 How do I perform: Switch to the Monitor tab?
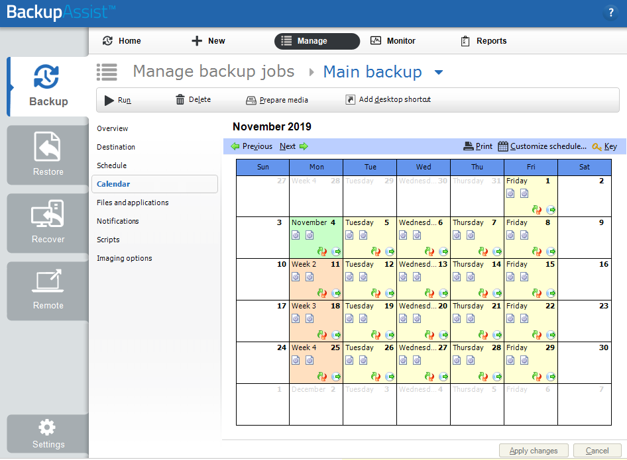pos(392,40)
